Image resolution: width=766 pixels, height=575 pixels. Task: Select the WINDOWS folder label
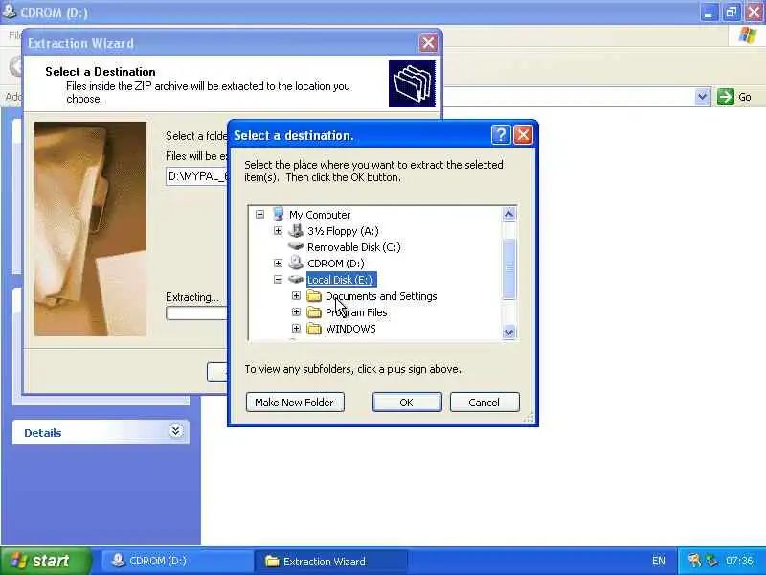(x=350, y=329)
